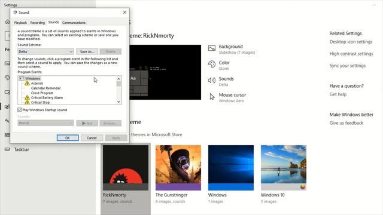
Task: Select Critical Stop event
Action: (40, 102)
